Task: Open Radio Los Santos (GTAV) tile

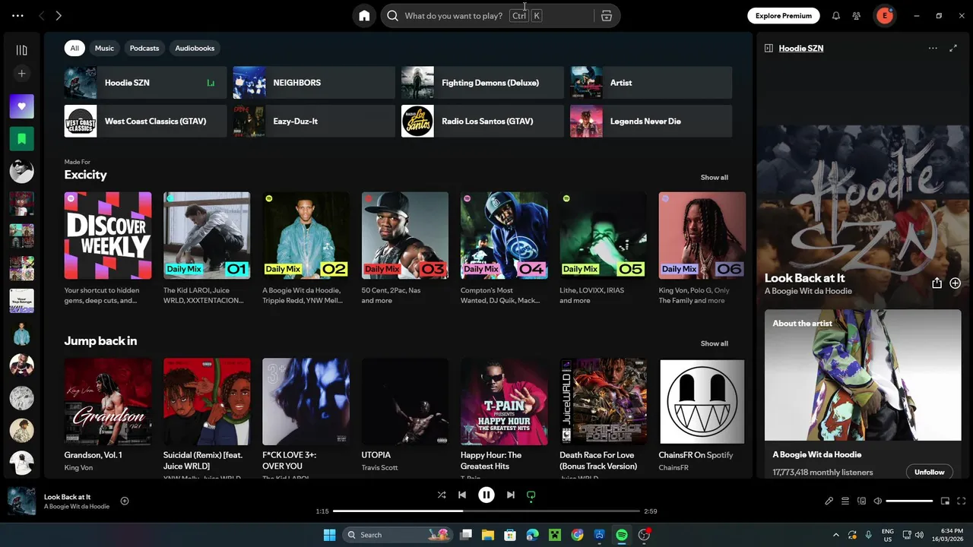Action: [483, 122]
